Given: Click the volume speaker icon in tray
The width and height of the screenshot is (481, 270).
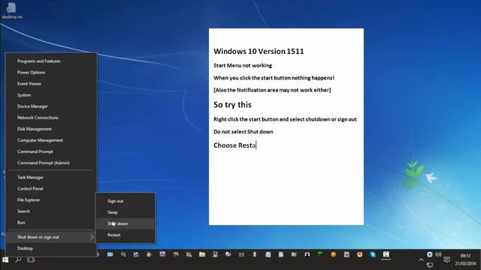Looking at the screenshot, I should (438, 254).
